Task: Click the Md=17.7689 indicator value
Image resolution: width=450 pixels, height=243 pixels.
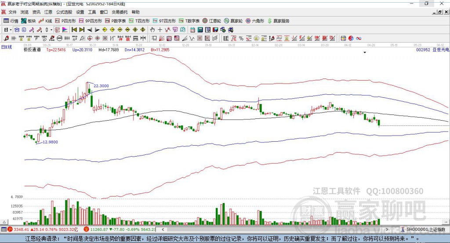Action: tap(109, 50)
